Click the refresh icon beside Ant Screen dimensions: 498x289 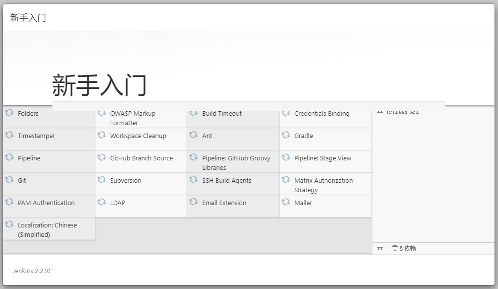click(194, 135)
